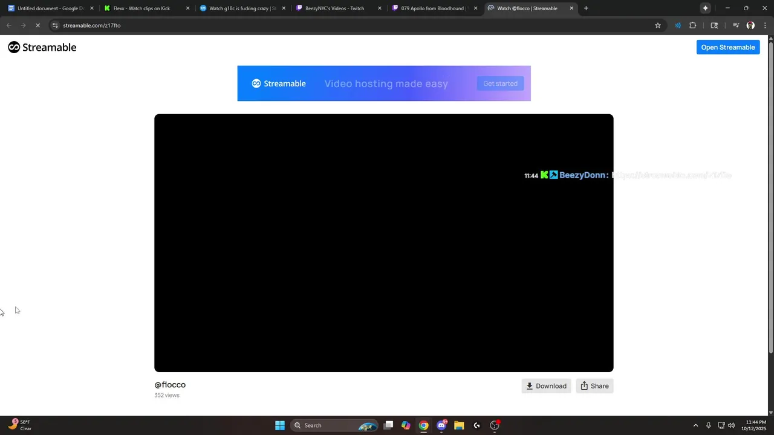Switch to the Untitled document Google Docs tab
The image size is (774, 435).
tap(50, 8)
